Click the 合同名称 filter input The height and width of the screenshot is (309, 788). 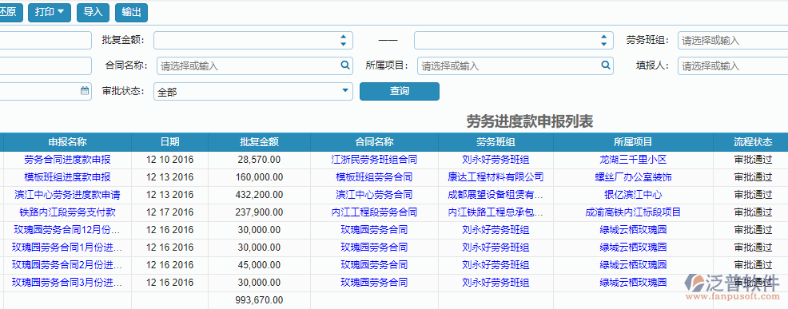click(255, 65)
